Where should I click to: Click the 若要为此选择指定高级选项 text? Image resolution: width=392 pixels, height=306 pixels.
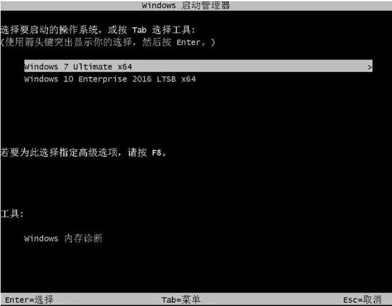coord(59,152)
